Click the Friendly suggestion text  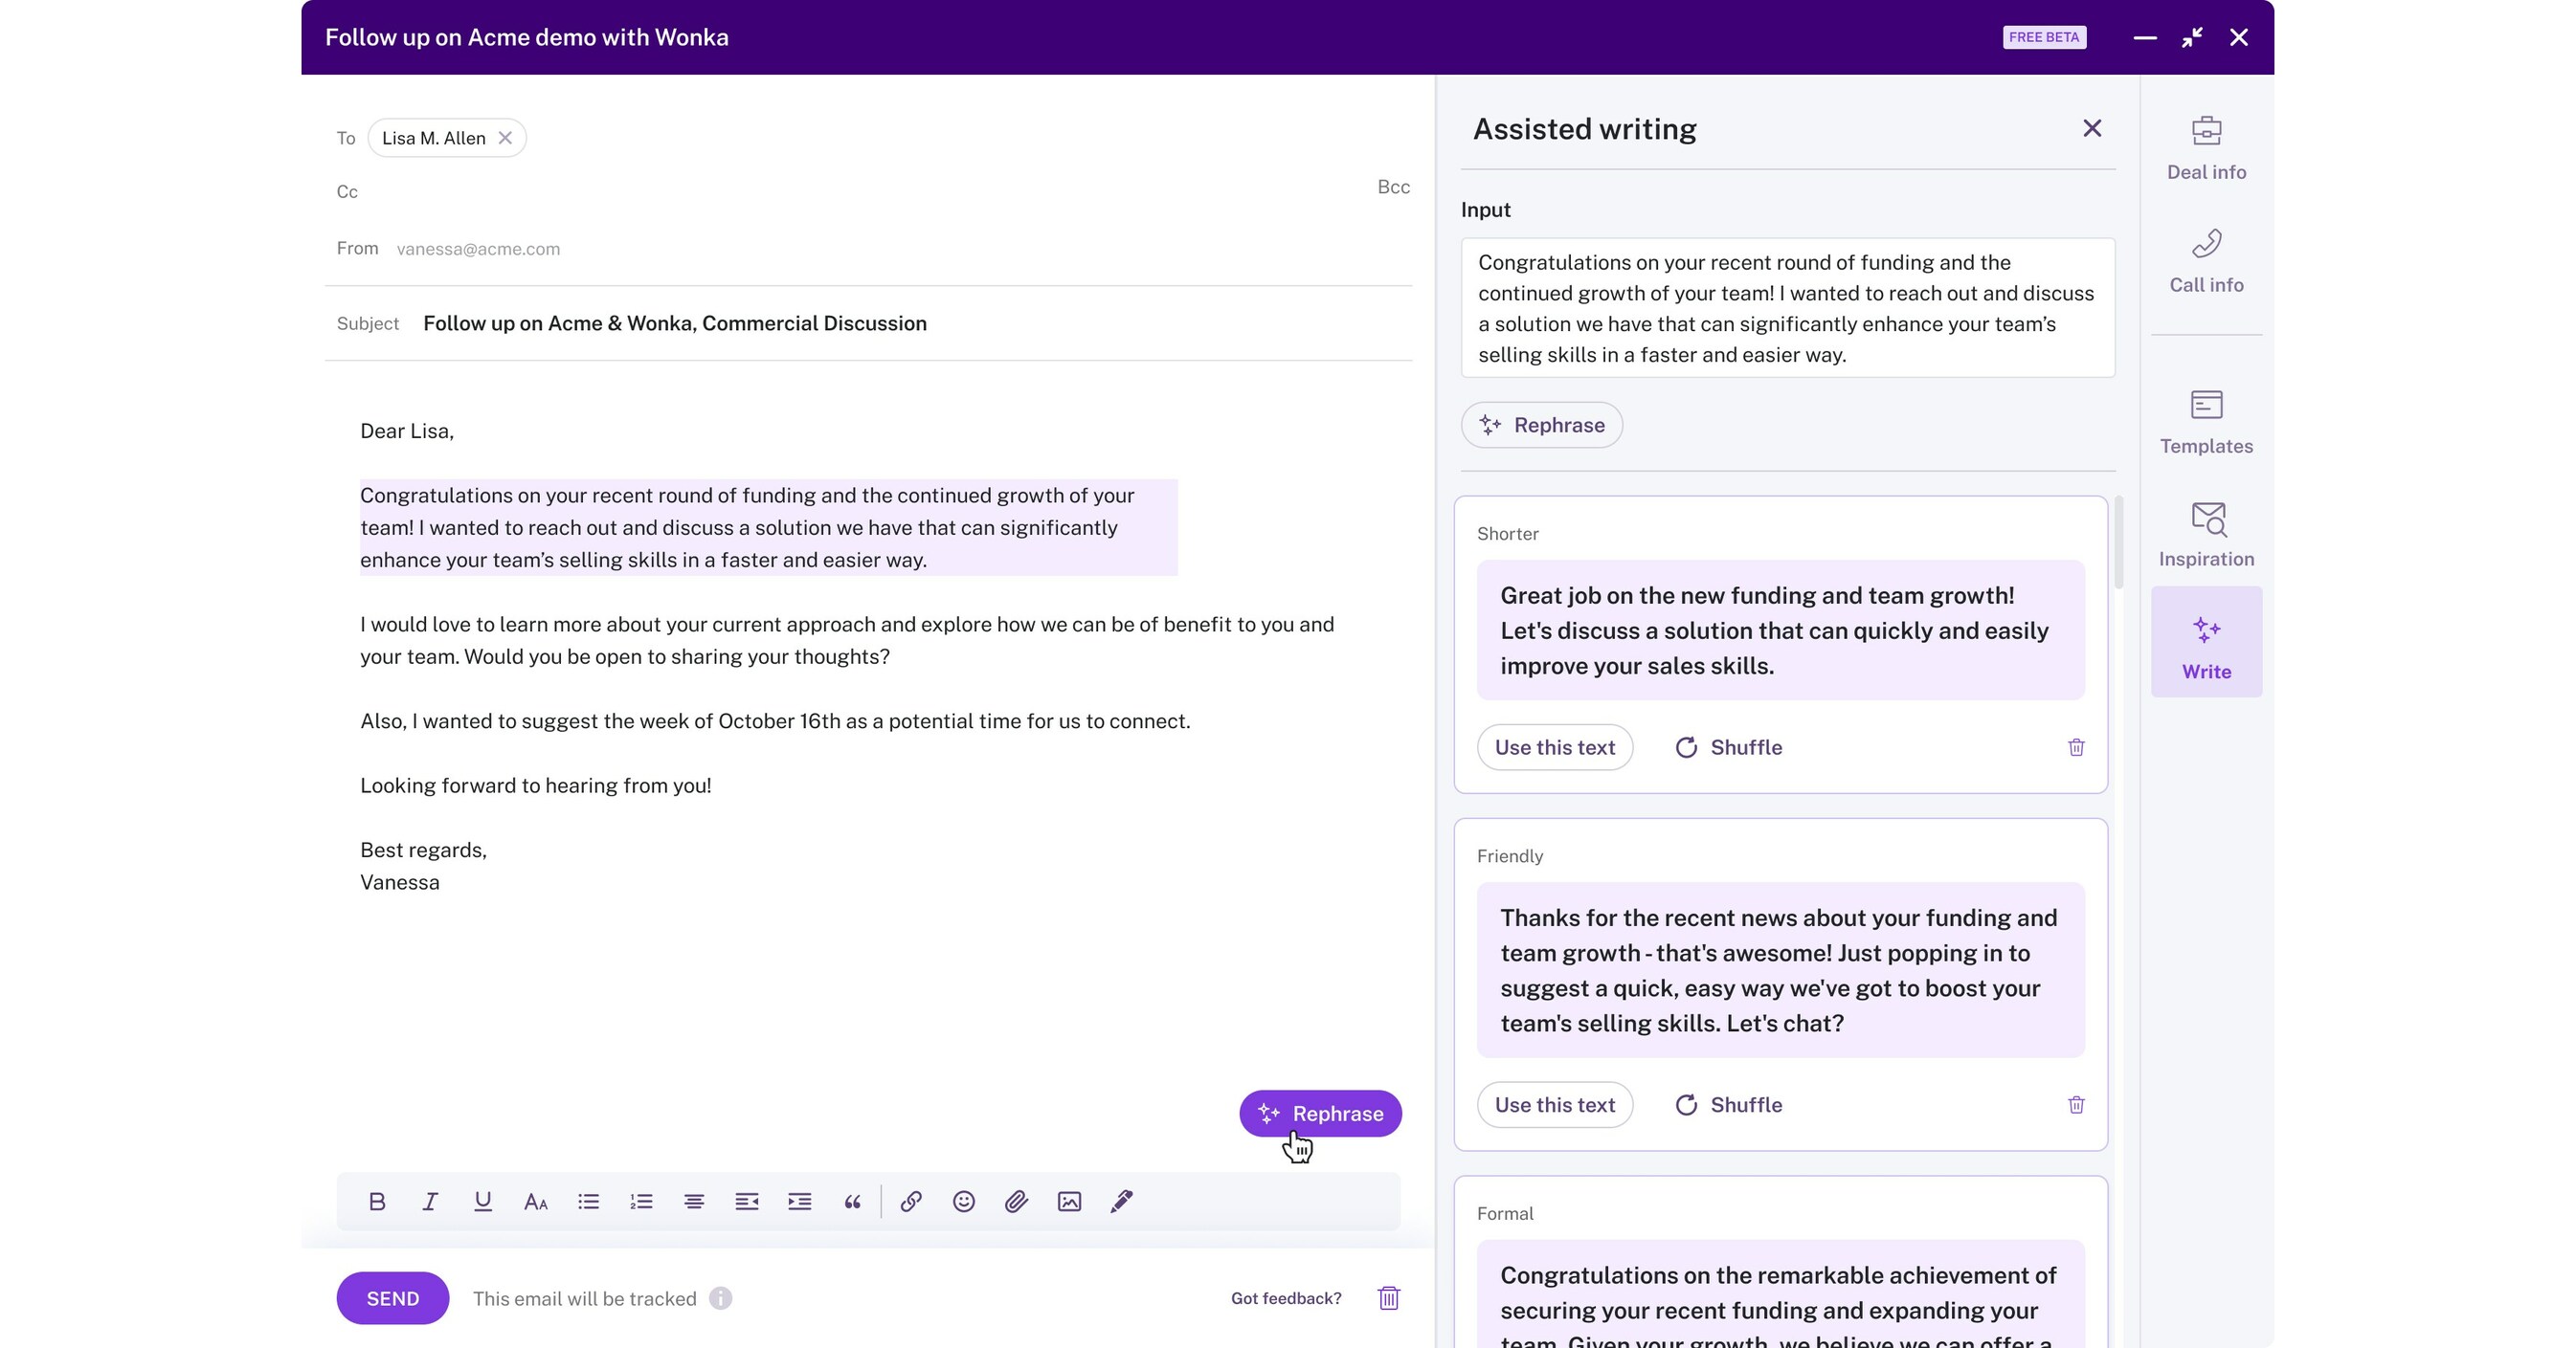click(1781, 970)
